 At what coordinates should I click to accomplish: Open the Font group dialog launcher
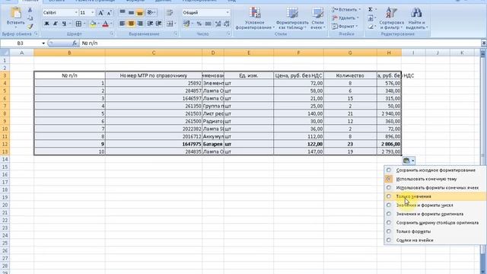(112, 33)
